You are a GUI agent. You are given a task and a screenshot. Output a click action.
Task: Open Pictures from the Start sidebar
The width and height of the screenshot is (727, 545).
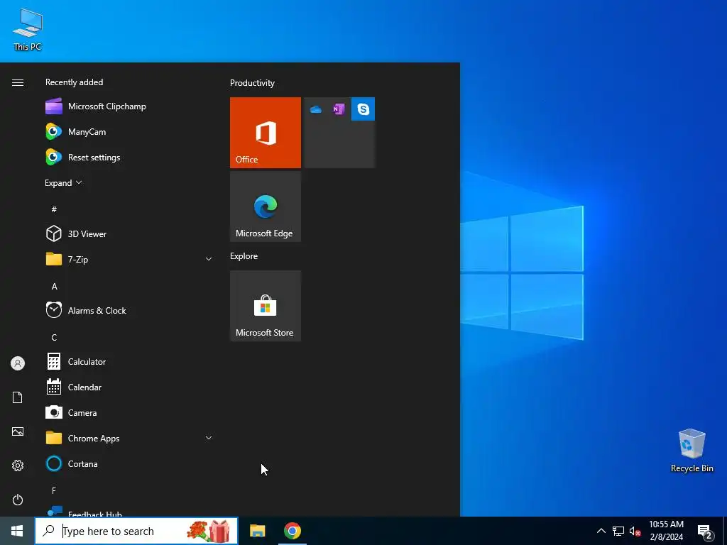coord(18,431)
